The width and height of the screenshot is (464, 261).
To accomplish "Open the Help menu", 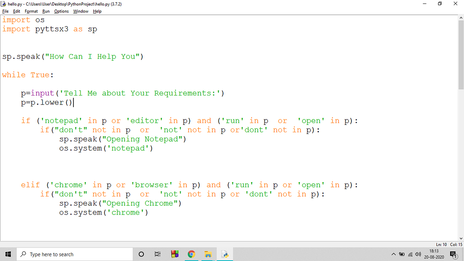I will (97, 11).
